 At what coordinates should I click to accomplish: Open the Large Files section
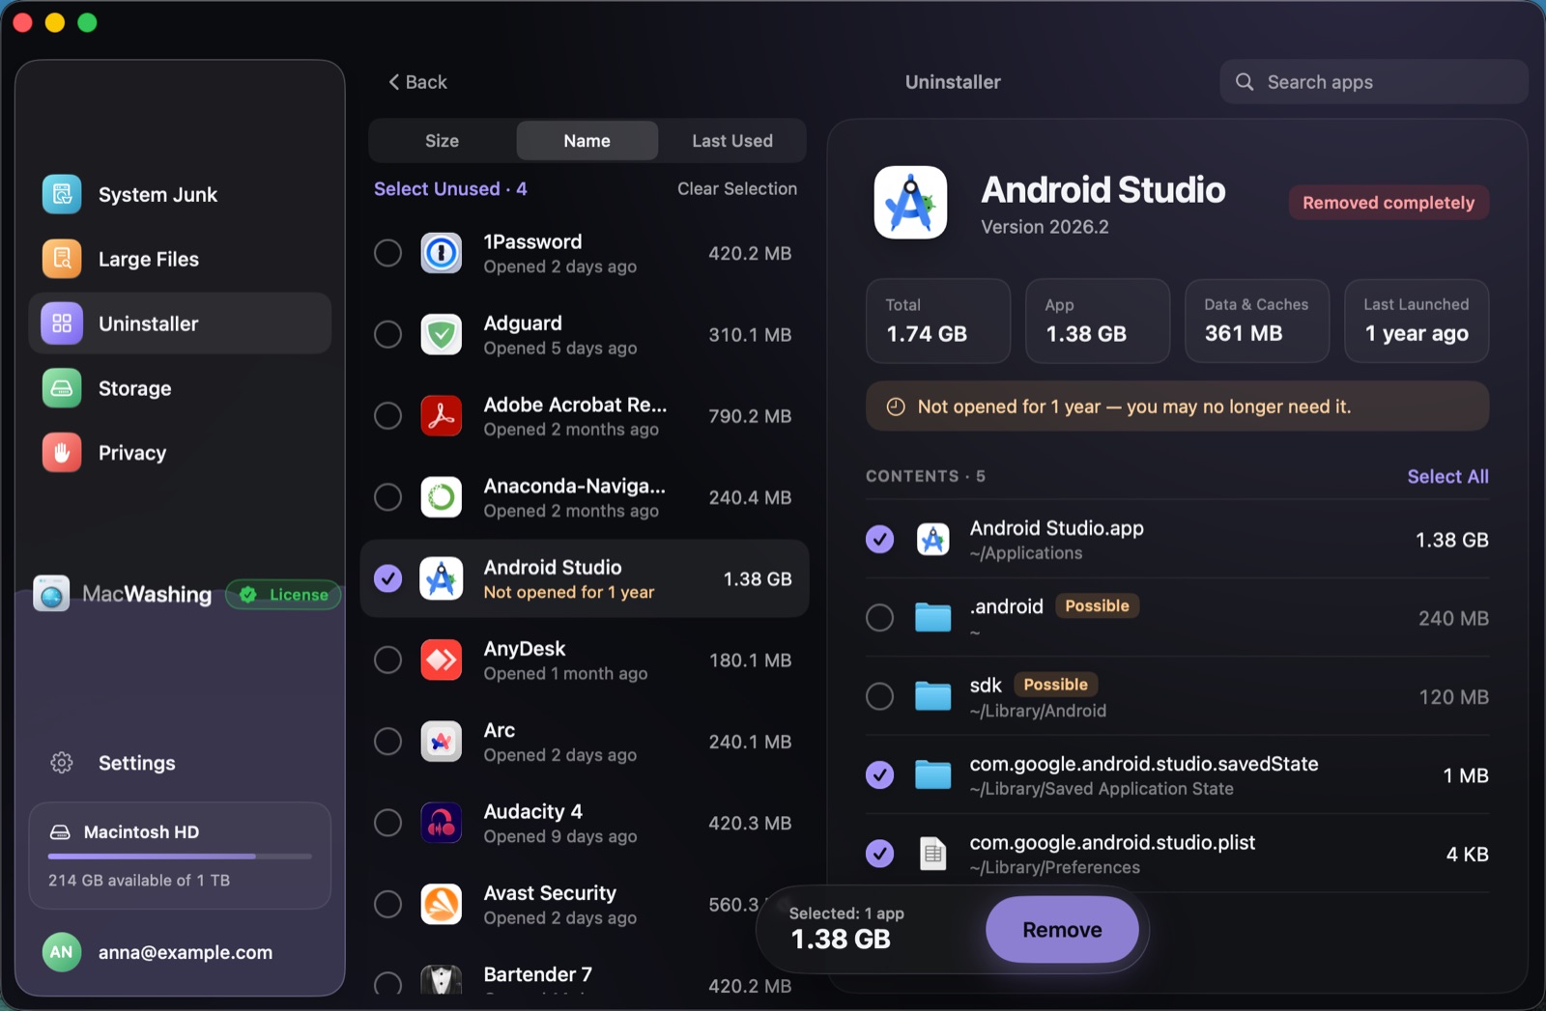(x=180, y=259)
